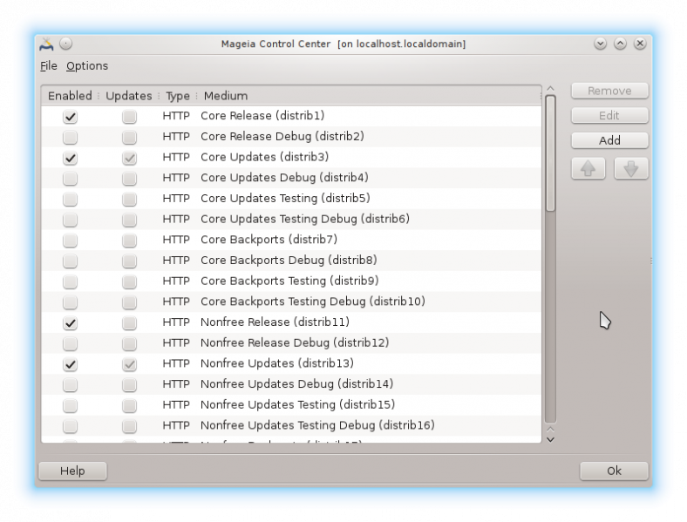Select the row 'Nonfree Updates Debug (distrib14)'

(x=291, y=383)
